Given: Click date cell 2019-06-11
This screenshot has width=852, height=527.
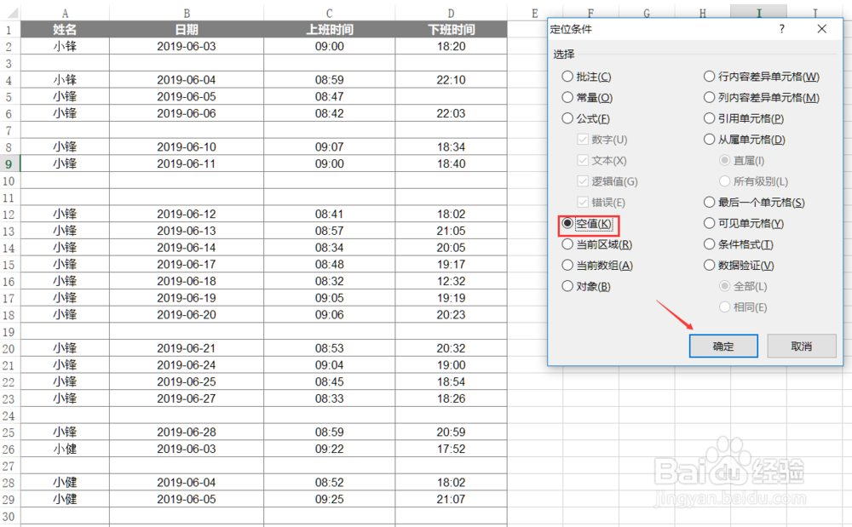Looking at the screenshot, I should point(187,164).
